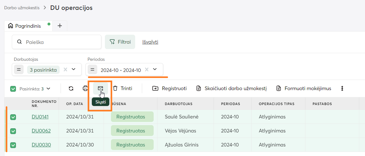Add a new tab with plus

click(60, 26)
